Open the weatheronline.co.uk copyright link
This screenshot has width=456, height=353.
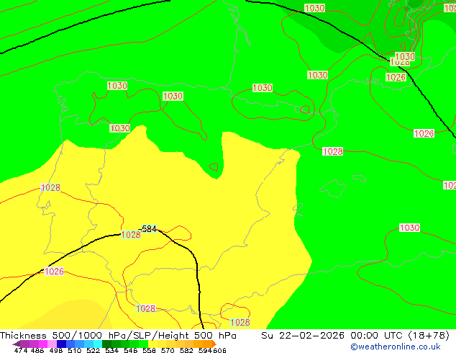pyautogui.click(x=396, y=347)
